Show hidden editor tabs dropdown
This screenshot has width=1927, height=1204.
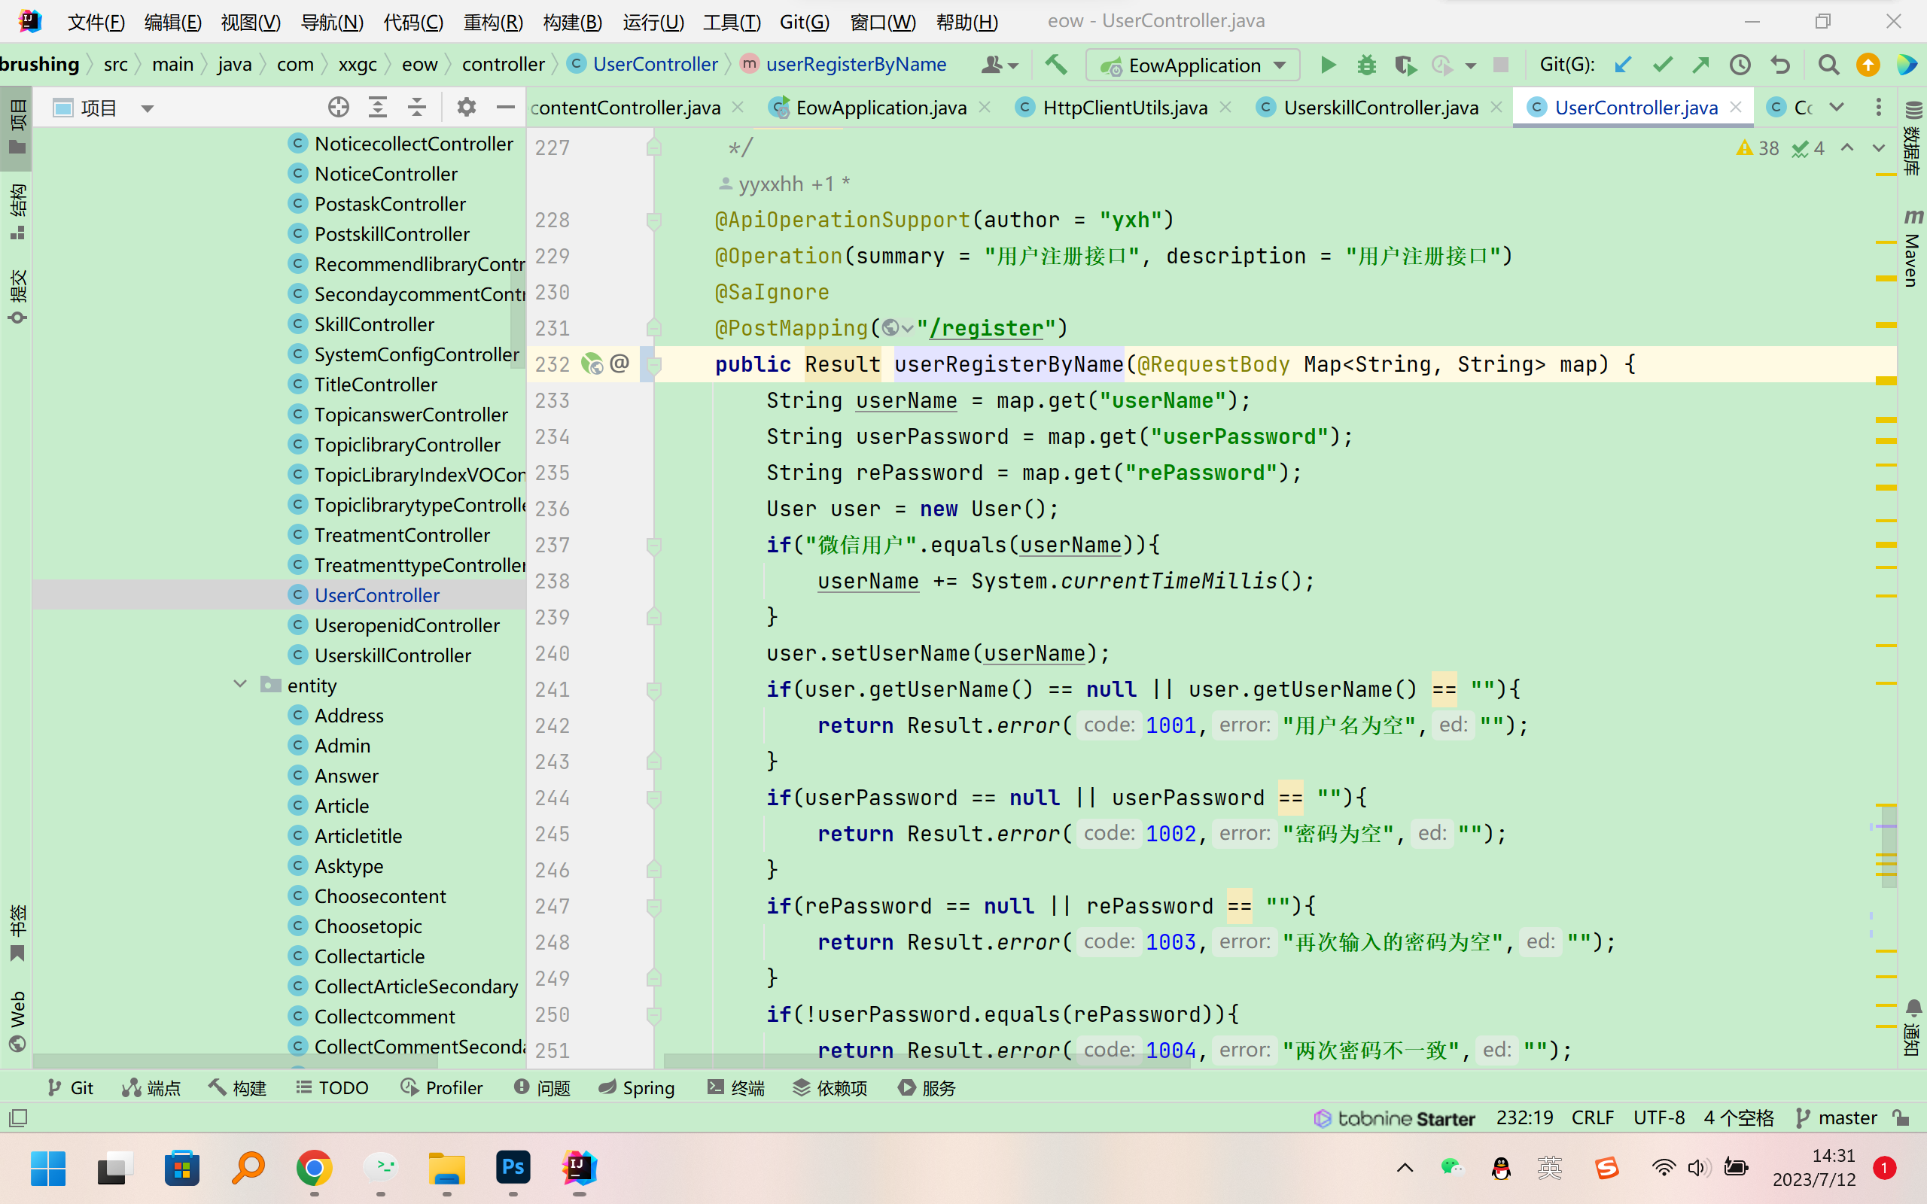tap(1837, 107)
